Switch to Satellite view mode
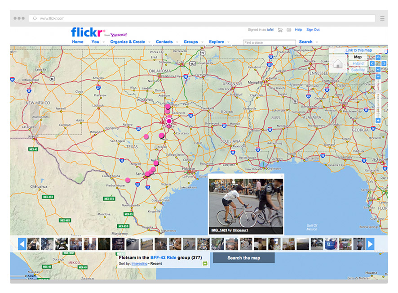Image resolution: width=398 pixels, height=293 pixels. (358, 70)
